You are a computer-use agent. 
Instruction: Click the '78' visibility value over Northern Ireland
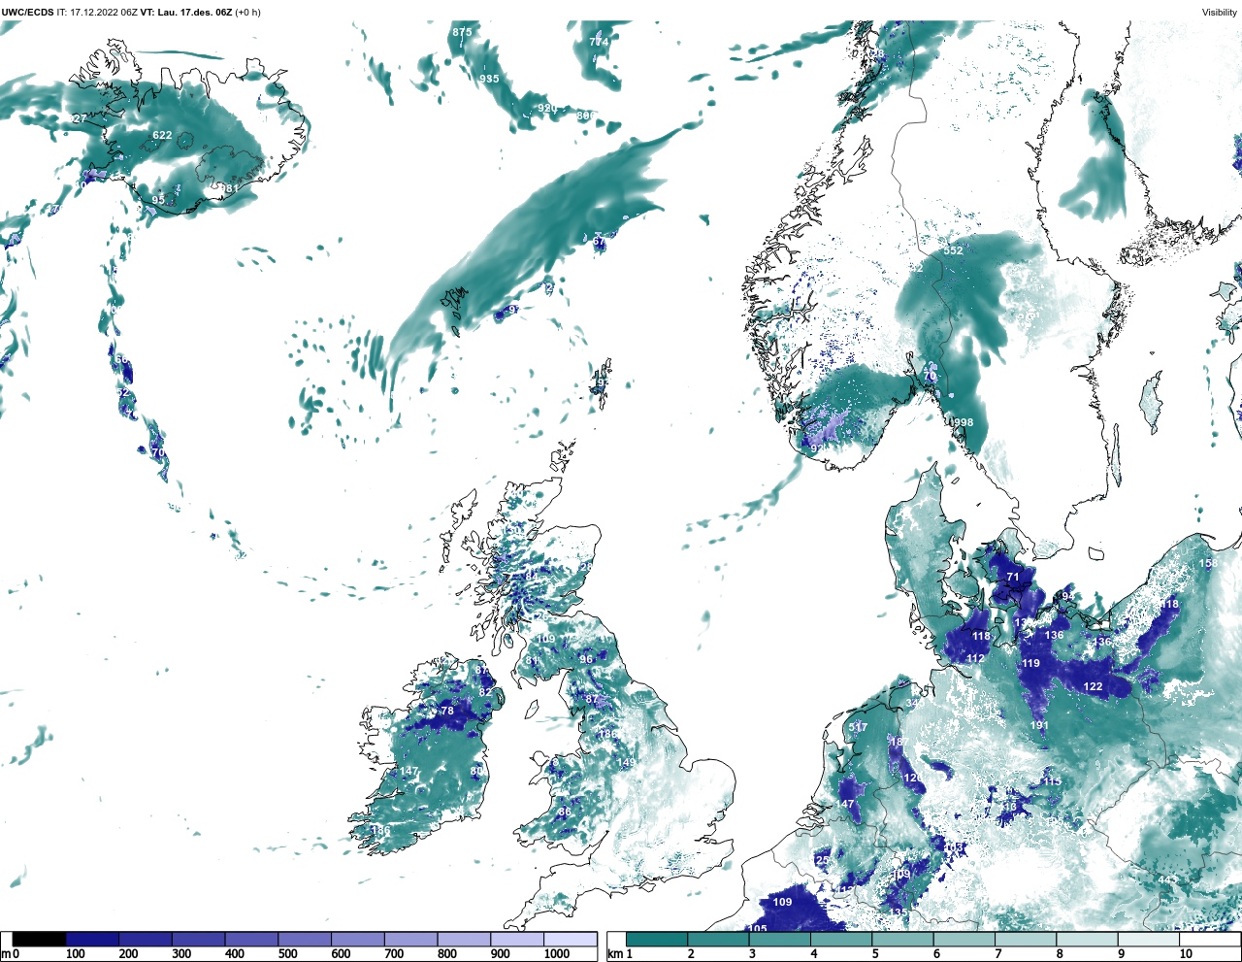pyautogui.click(x=447, y=711)
